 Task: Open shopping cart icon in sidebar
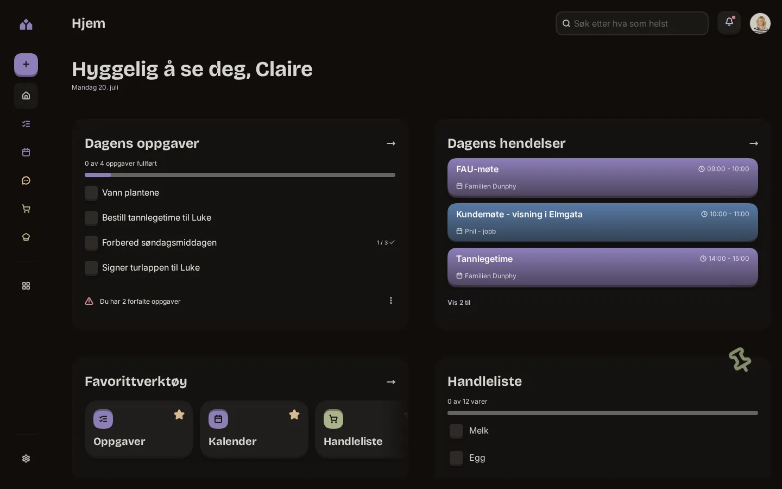point(26,209)
